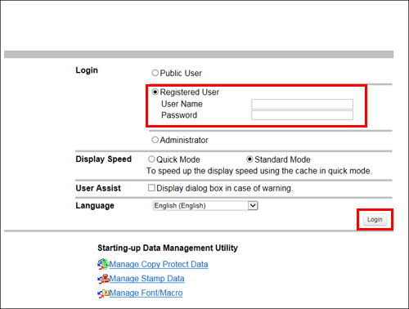This screenshot has width=409, height=309.
Task: Open the Manage Copy Protect Data link
Action: [159, 264]
